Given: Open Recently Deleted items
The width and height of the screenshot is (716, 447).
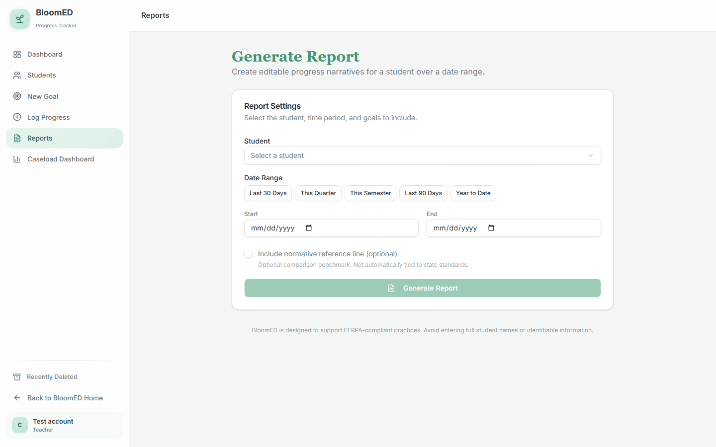Looking at the screenshot, I should click(x=64, y=377).
